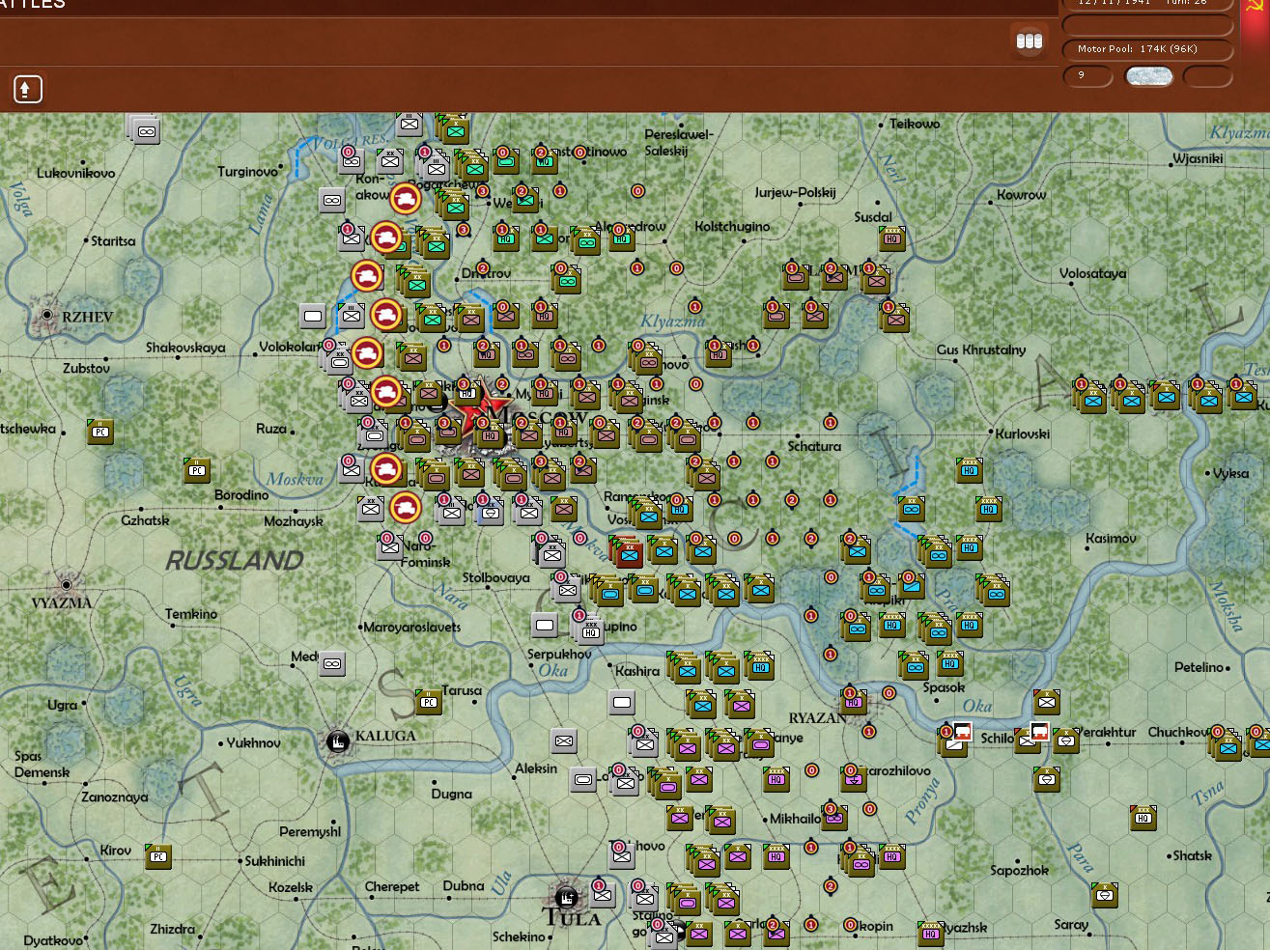This screenshot has height=950, width=1270.
Task: Click the Staritsa town label
Action: click(113, 240)
